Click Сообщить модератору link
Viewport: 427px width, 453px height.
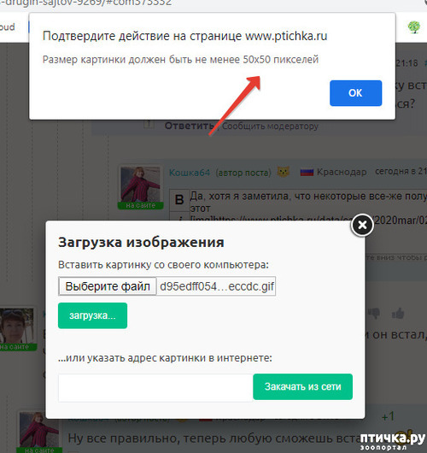tap(270, 126)
